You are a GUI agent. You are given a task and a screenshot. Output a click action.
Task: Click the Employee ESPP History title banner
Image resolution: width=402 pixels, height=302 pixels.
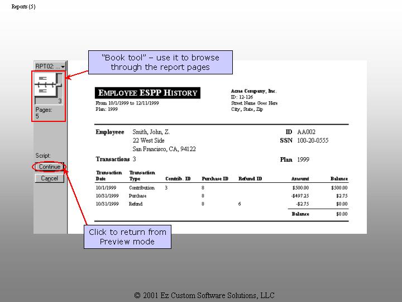click(147, 93)
